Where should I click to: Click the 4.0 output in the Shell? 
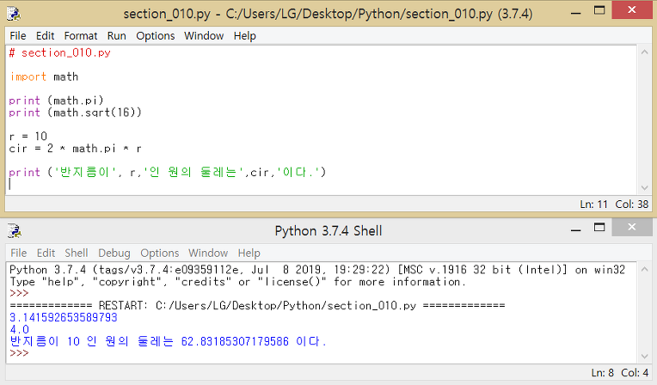point(19,329)
